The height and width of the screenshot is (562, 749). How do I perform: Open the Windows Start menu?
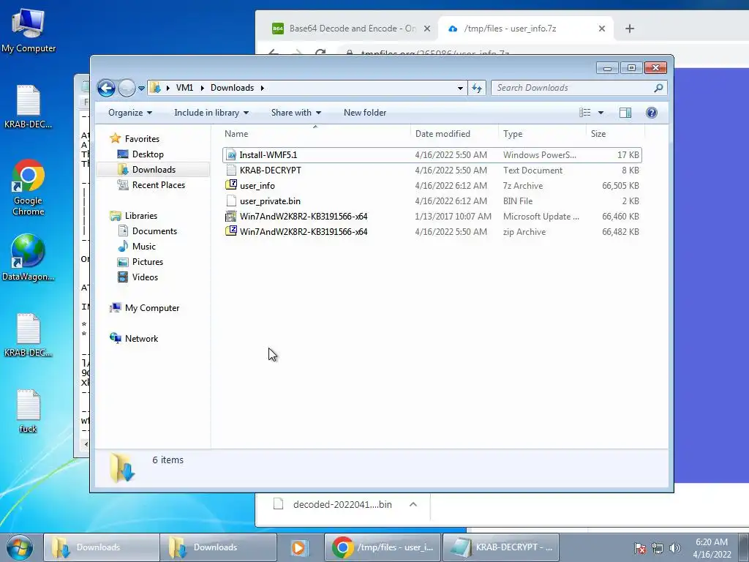point(19,547)
